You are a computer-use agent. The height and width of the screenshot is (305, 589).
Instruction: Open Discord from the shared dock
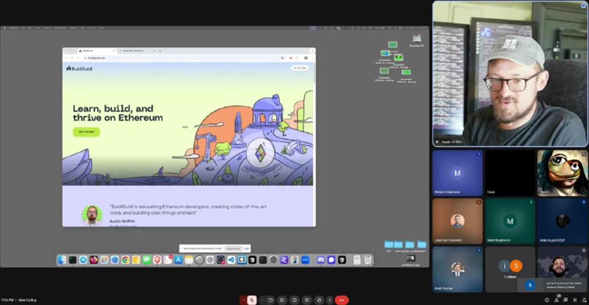[321, 260]
